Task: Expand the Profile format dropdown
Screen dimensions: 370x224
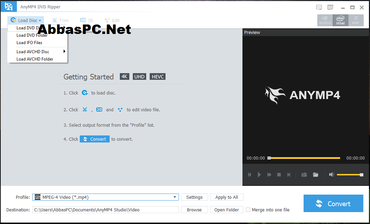Action: click(x=175, y=197)
